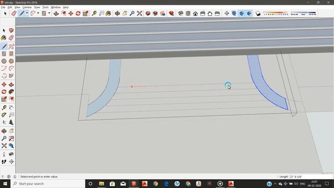This screenshot has height=188, width=334.
Task: Select Position Camera tool
Action: coord(4,155)
